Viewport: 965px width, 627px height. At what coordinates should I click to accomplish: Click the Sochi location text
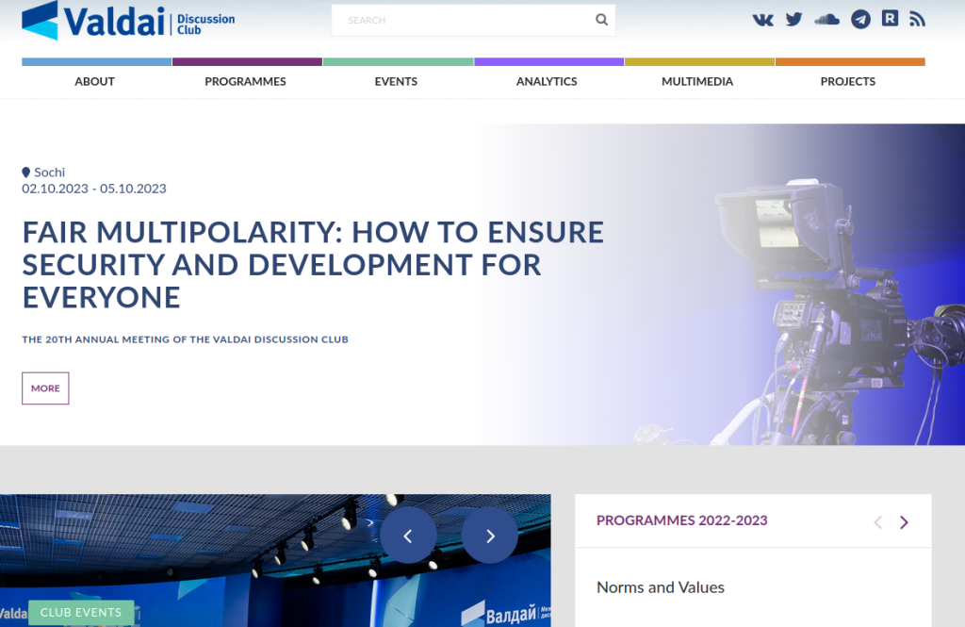[49, 173]
